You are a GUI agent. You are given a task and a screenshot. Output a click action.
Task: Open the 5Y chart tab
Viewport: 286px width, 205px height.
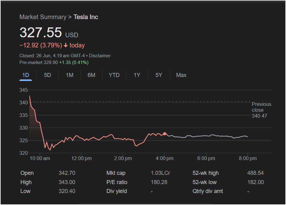pos(159,75)
